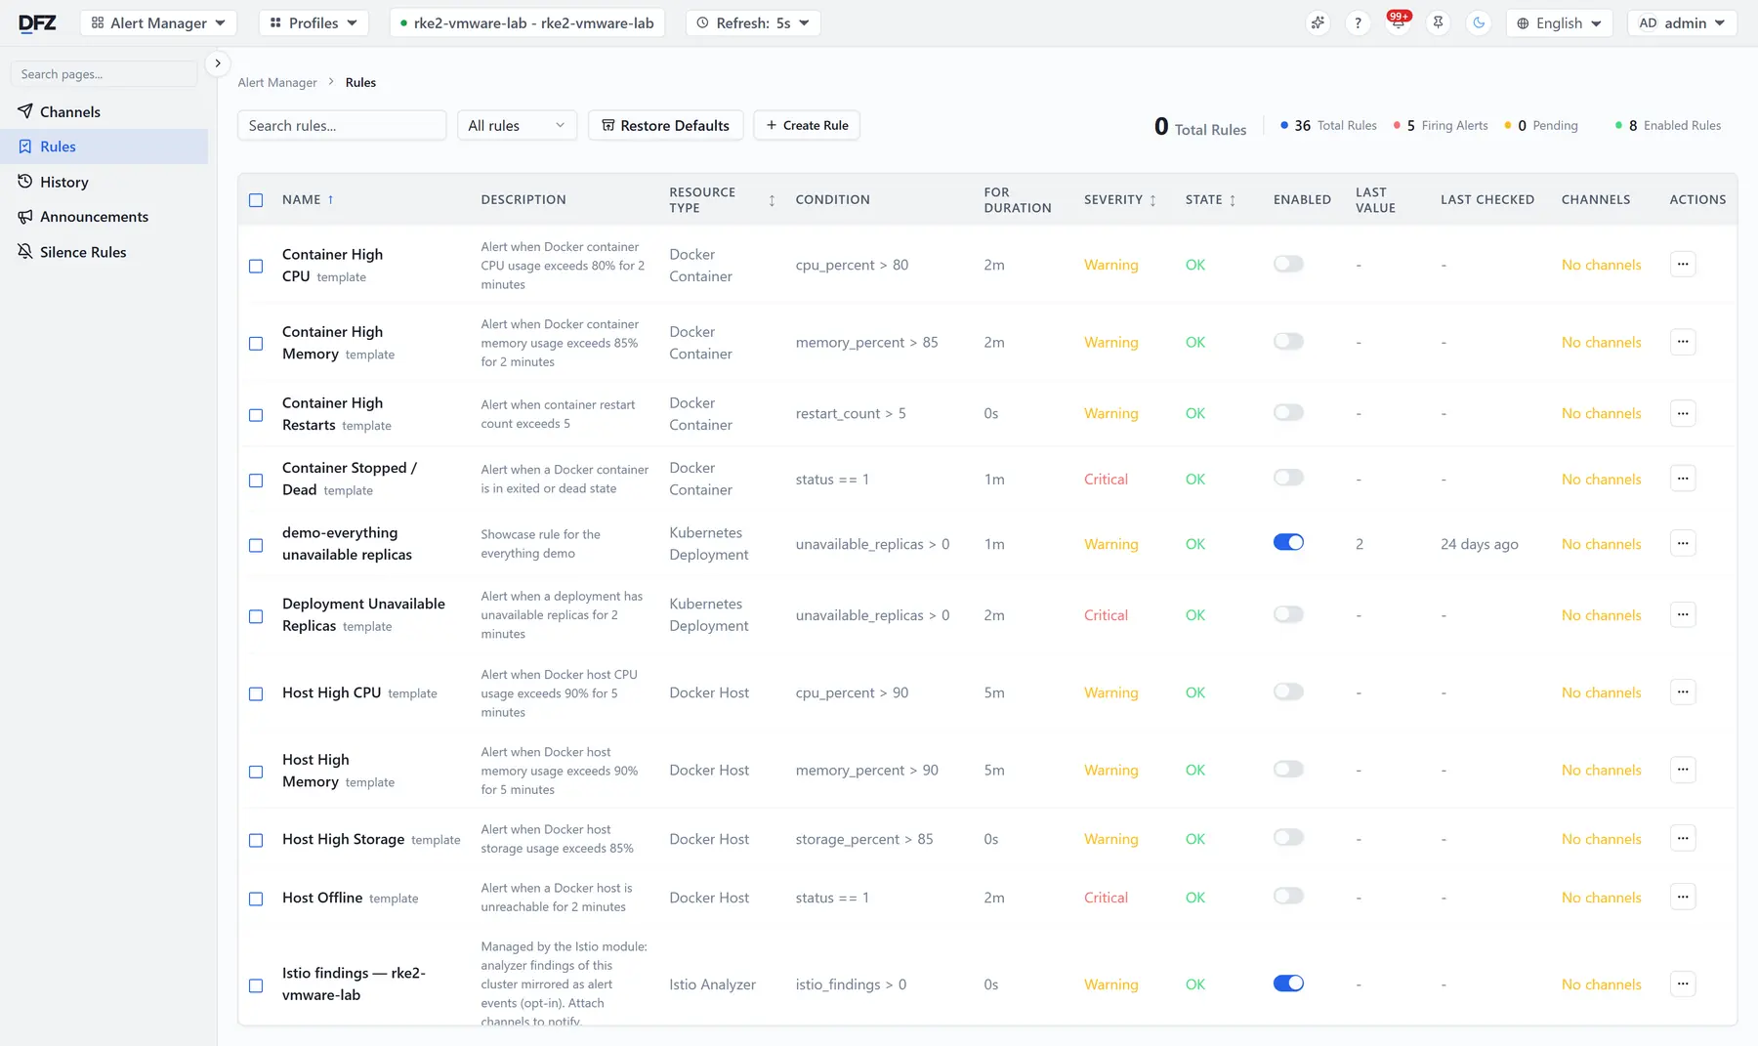
Task: Click the Create Rule button
Action: 807,125
